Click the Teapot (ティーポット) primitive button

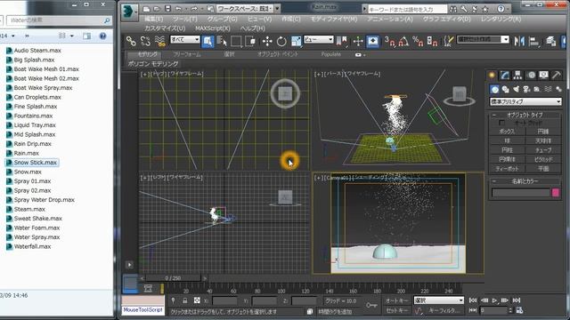(507, 168)
